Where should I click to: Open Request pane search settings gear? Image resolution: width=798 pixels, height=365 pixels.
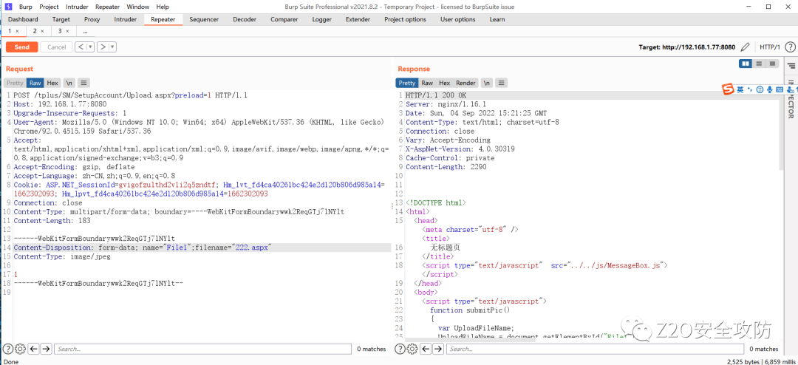click(x=21, y=349)
